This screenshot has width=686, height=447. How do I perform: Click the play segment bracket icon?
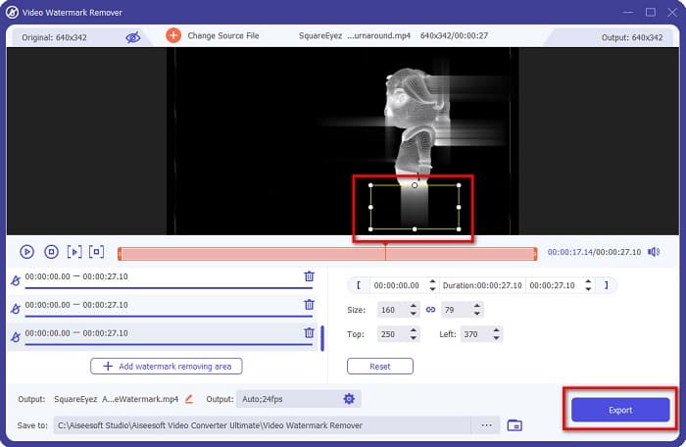74,252
